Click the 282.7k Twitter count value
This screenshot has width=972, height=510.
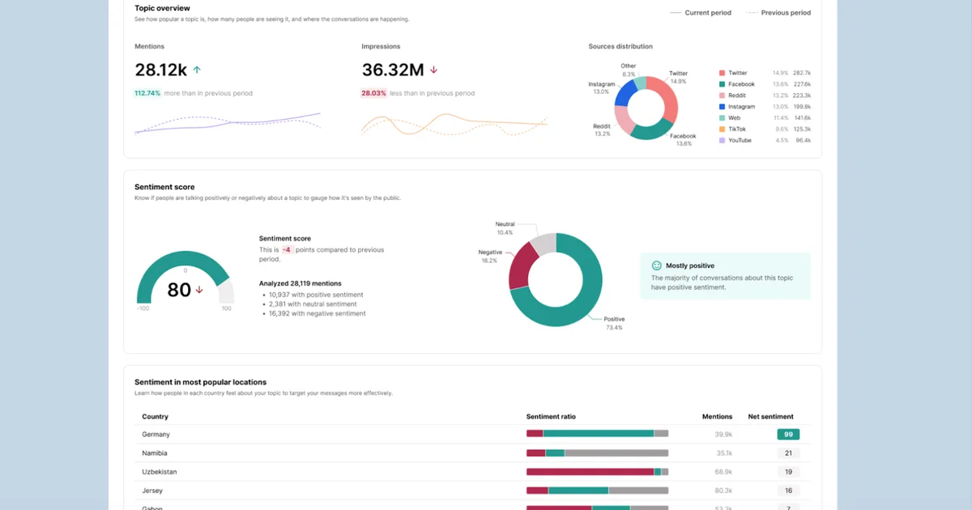802,73
